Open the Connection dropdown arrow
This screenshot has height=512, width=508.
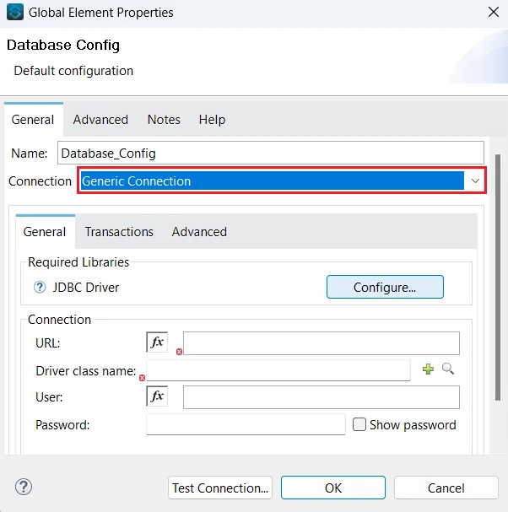click(x=476, y=181)
